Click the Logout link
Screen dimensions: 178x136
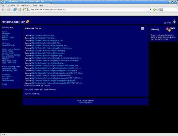(5, 35)
